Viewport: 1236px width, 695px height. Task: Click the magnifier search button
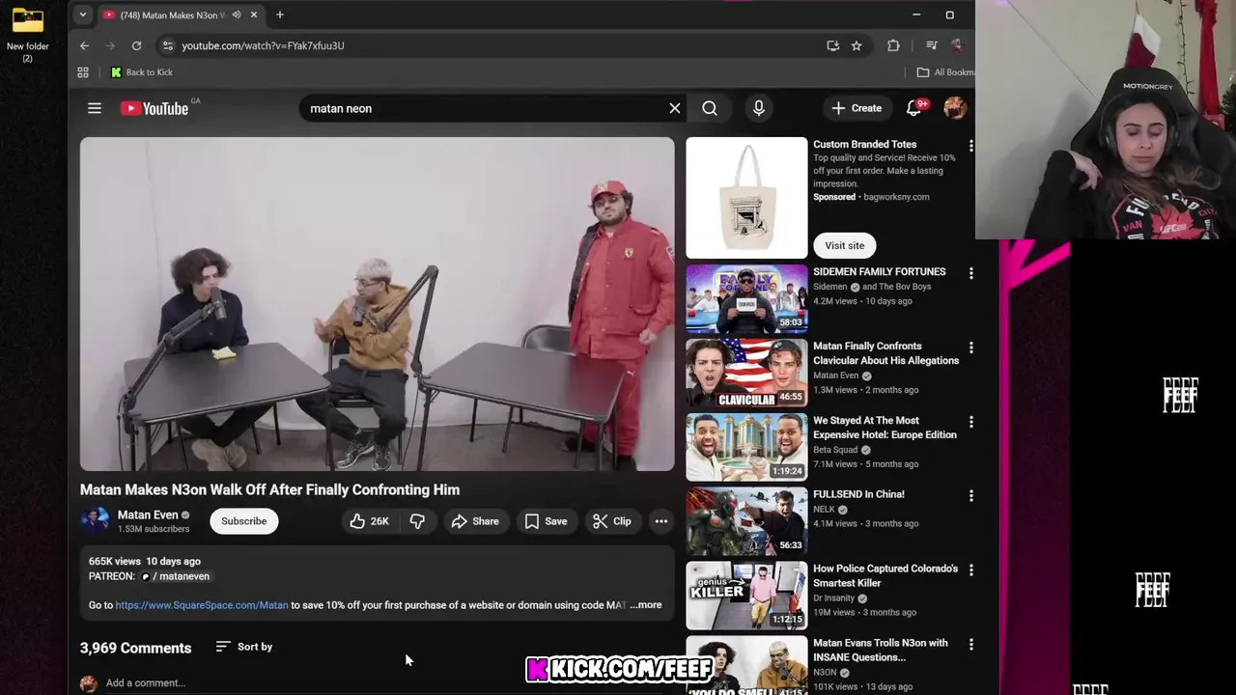point(710,108)
